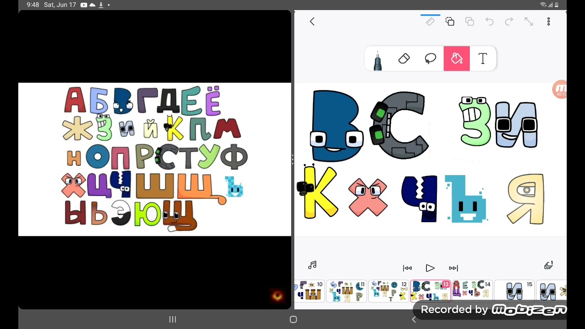This screenshot has width=585, height=329.
Task: Play the animation
Action: pos(430,268)
